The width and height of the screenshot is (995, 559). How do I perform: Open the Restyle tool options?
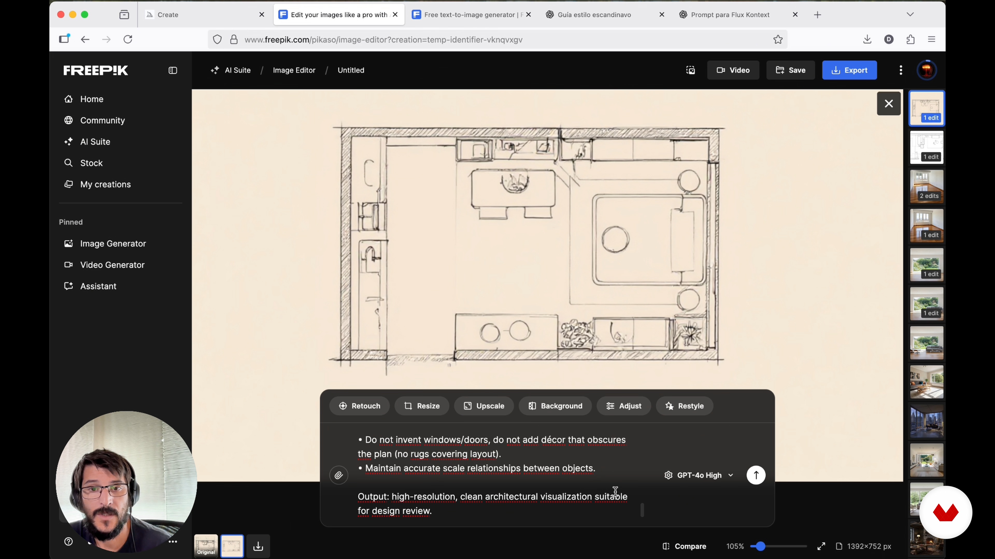click(x=684, y=406)
